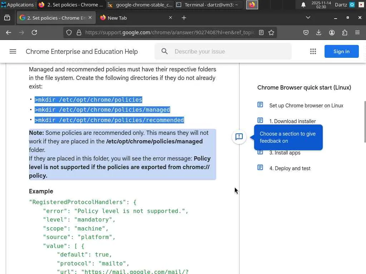The width and height of the screenshot is (366, 274).
Task: Click the document icon beside Set up Chrome browser
Action: coord(260,105)
